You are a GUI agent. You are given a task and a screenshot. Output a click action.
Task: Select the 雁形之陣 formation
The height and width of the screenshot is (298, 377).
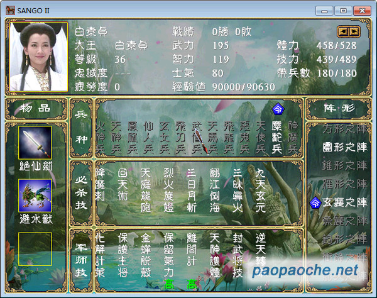pyautogui.click(x=345, y=184)
